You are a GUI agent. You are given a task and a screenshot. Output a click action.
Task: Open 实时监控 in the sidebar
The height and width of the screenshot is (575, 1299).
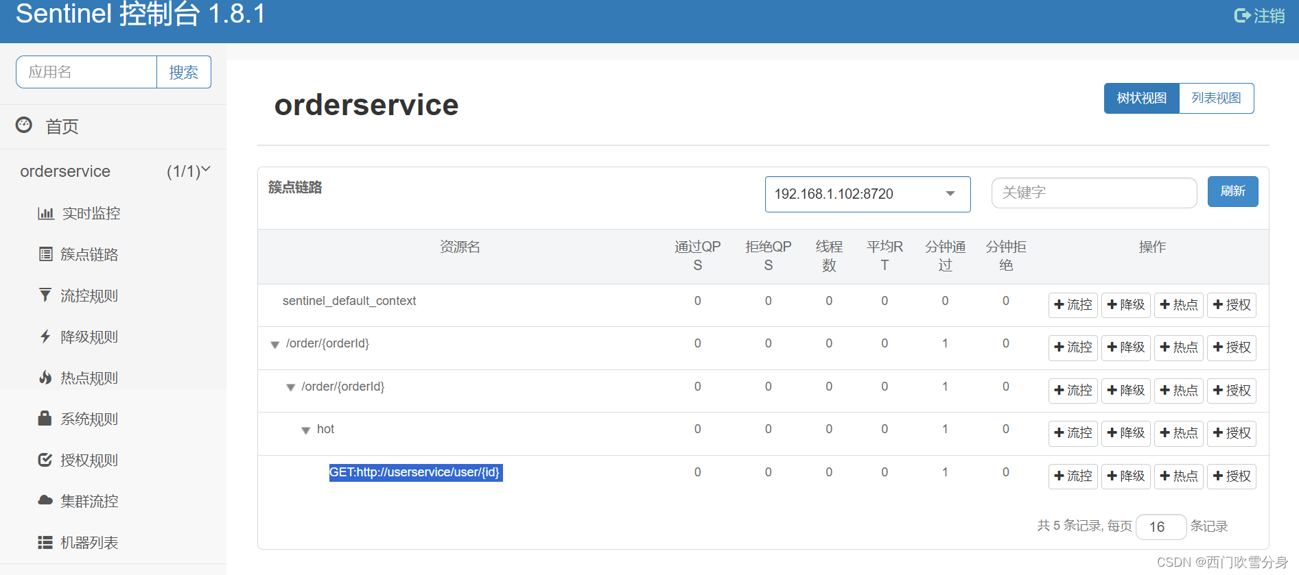(91, 213)
